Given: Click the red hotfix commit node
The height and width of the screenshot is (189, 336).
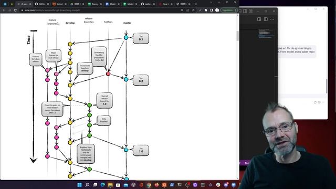Looking at the screenshot, I should pyautogui.click(x=108, y=74).
